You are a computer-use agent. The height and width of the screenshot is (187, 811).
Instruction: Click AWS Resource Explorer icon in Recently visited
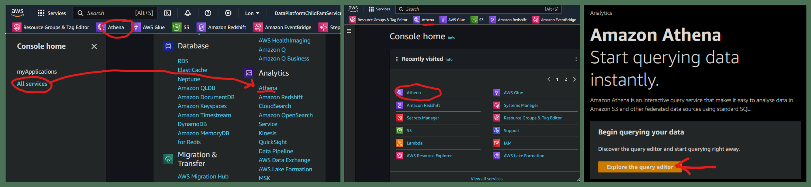(x=400, y=155)
